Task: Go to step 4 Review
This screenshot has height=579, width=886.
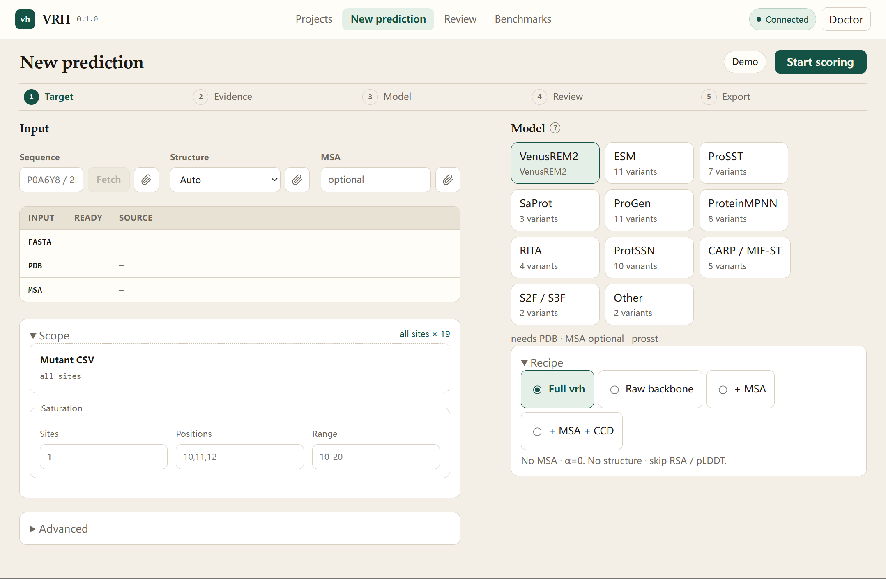Action: pyautogui.click(x=557, y=97)
